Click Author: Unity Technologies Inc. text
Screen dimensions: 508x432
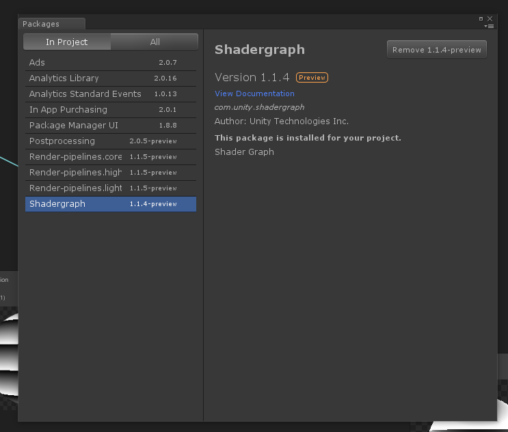pos(282,121)
